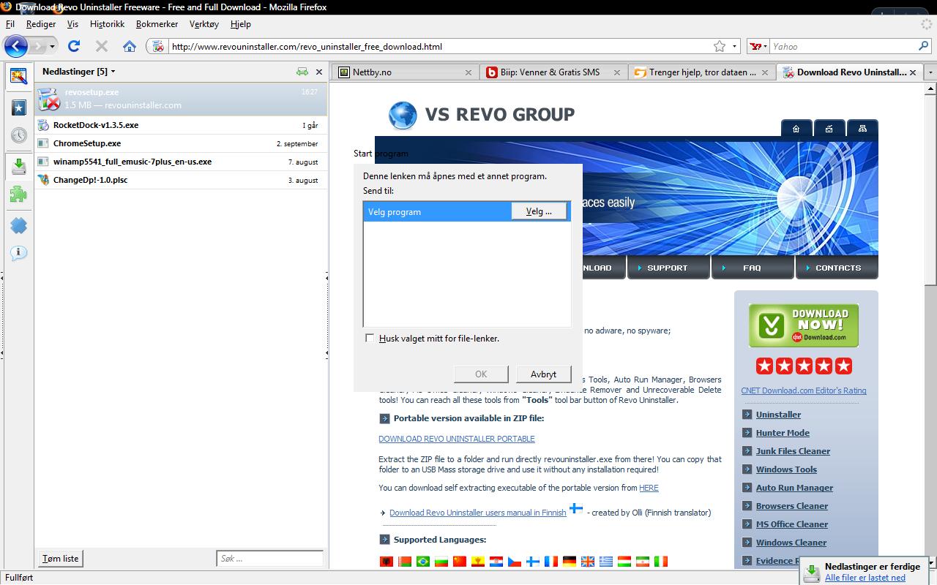Open the Rediger menu
Image resolution: width=937 pixels, height=585 pixels.
41,24
